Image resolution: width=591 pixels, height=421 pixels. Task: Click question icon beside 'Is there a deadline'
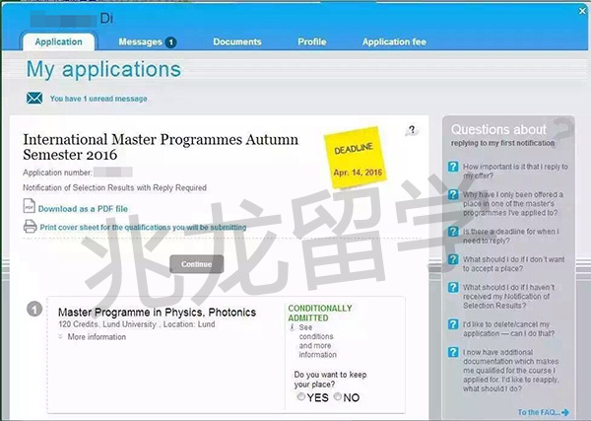pos(453,231)
